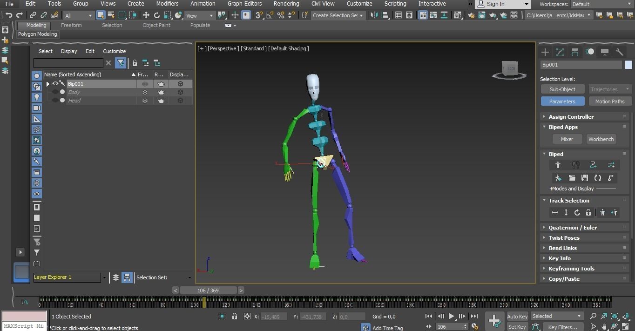Open the Graph Editors menu
The height and width of the screenshot is (331, 635).
pyautogui.click(x=244, y=4)
